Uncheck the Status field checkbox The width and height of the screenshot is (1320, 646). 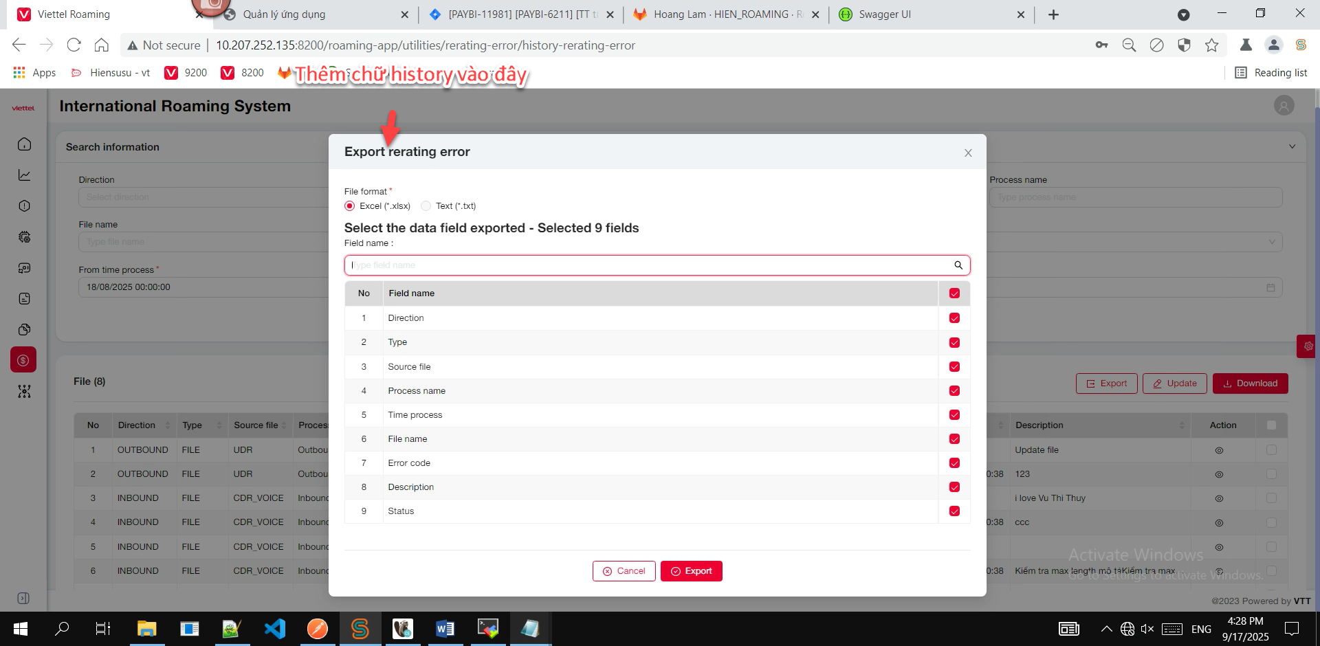[954, 511]
